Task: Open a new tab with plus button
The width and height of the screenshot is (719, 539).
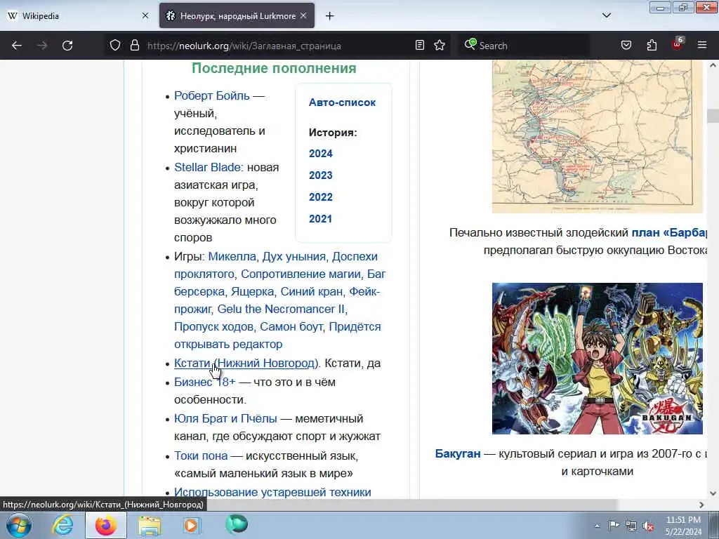Action: point(330,16)
